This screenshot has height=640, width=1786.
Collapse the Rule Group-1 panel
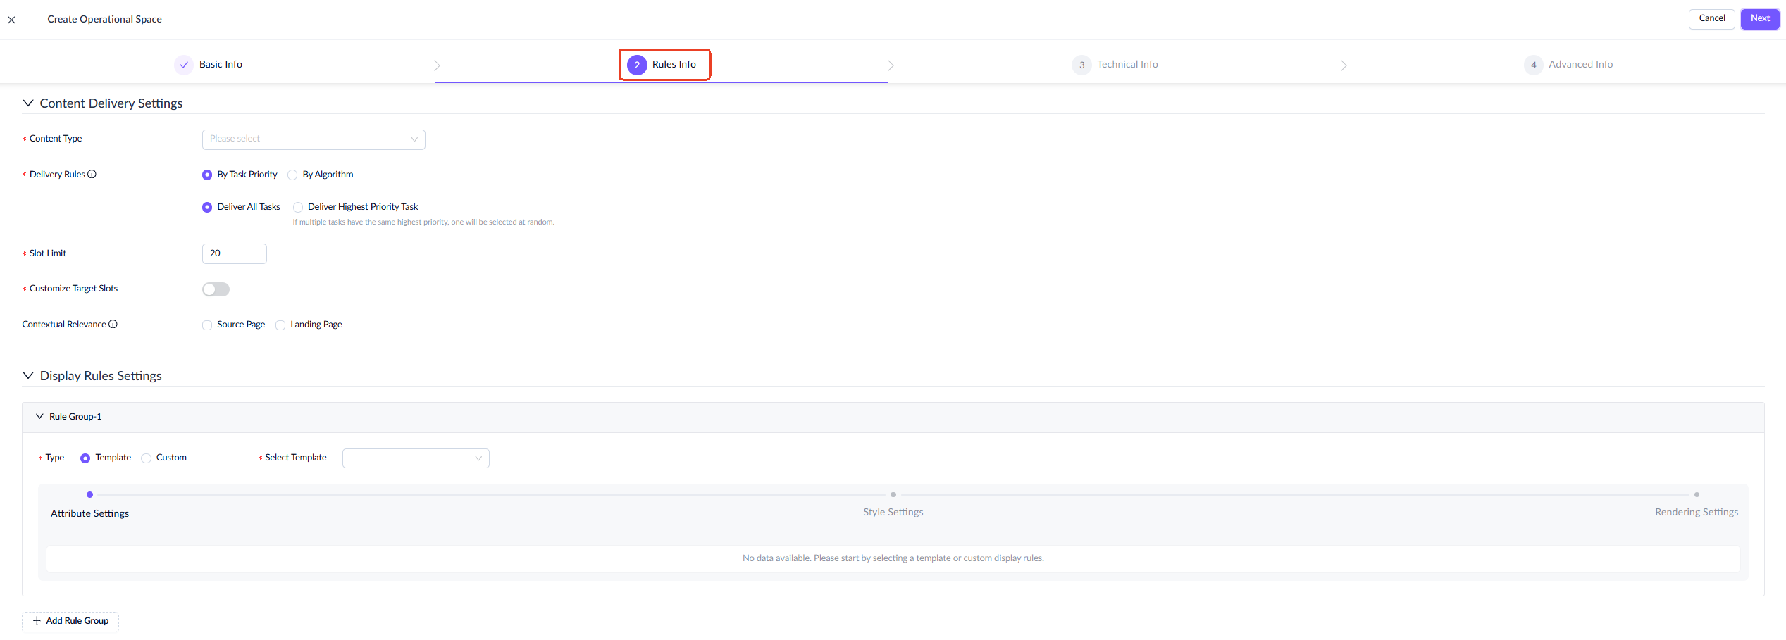(39, 417)
